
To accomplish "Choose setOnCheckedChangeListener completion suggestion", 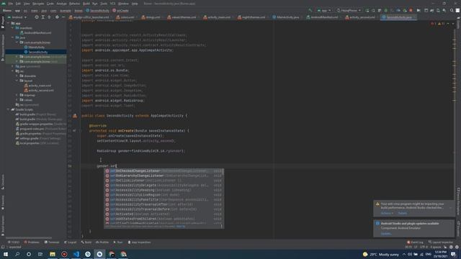I will click(x=164, y=171).
